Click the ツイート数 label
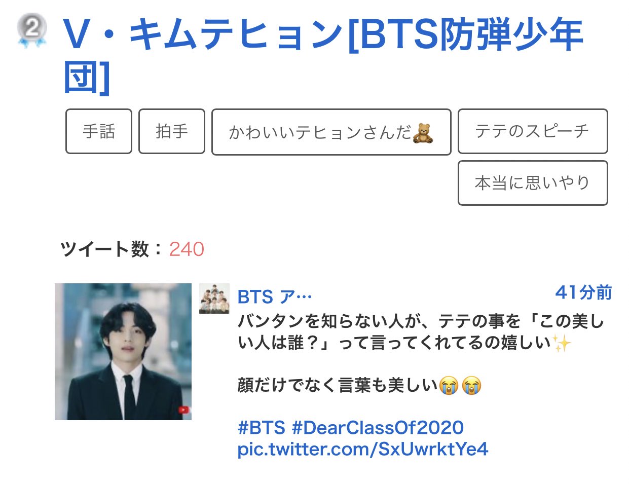This screenshot has height=484, width=629. [x=105, y=249]
